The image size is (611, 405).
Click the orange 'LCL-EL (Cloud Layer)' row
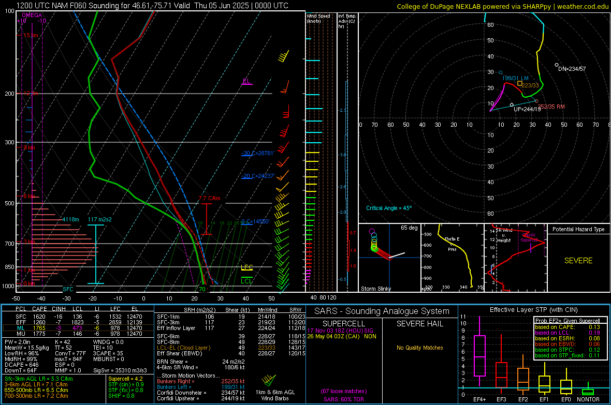point(231,348)
